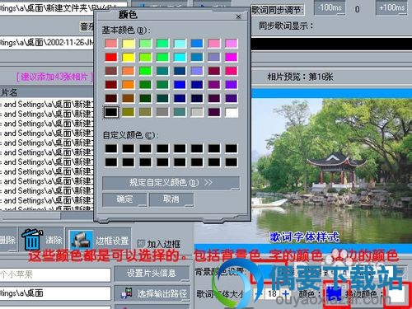
Task: Open the white 描边颜色 outline swatch
Action: point(396,294)
